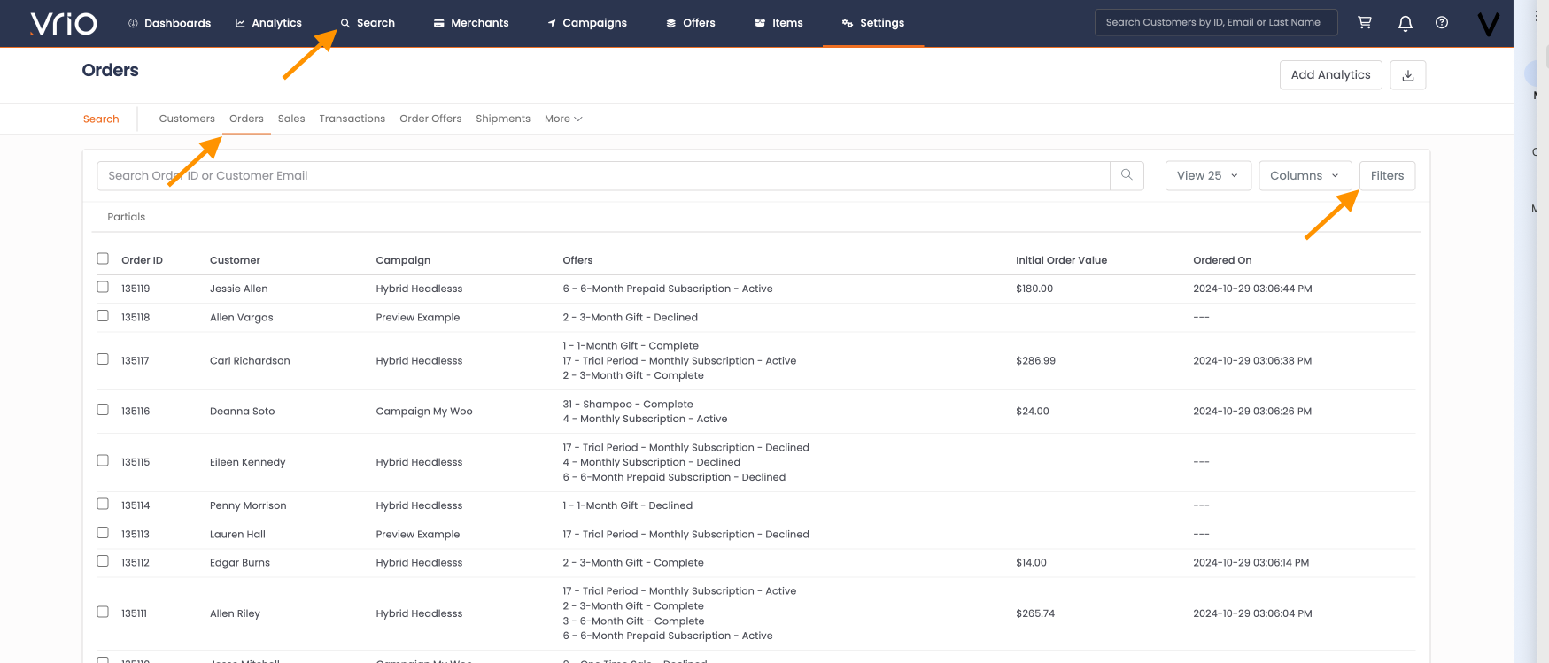Click customer name Eileen Kennedy
The height and width of the screenshot is (663, 1549).
[247, 462]
